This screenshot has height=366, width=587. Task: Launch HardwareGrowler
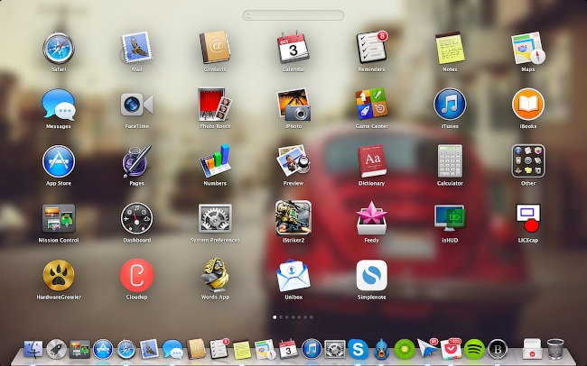(59, 276)
